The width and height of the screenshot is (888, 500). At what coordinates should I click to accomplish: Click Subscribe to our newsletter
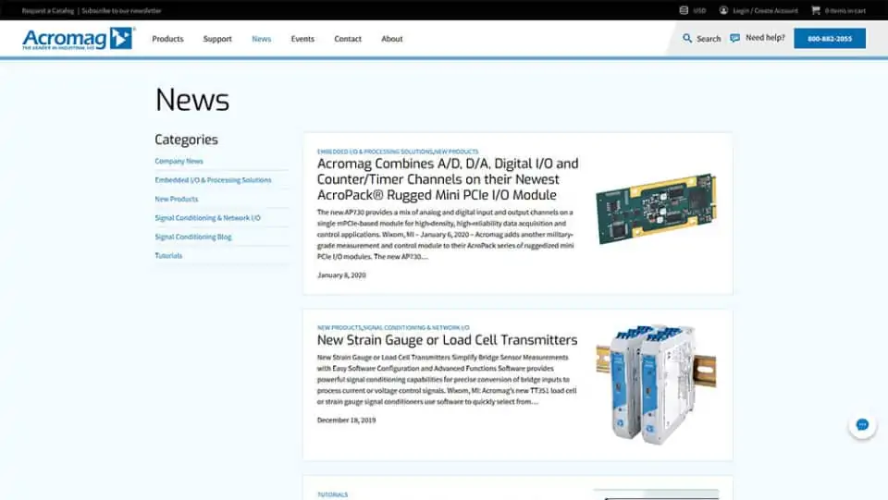point(121,11)
